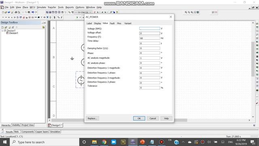Click the Replace... button

[92, 118]
